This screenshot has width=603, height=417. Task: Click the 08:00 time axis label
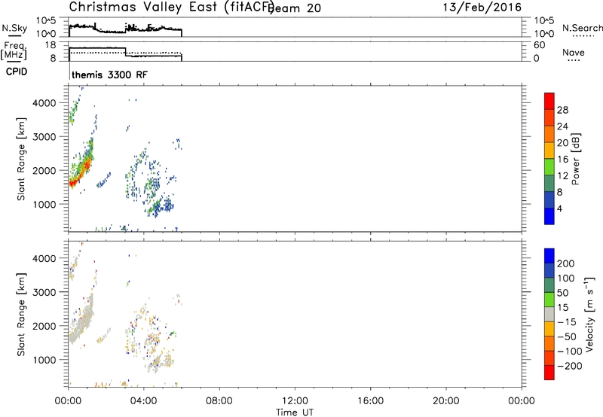(219, 401)
